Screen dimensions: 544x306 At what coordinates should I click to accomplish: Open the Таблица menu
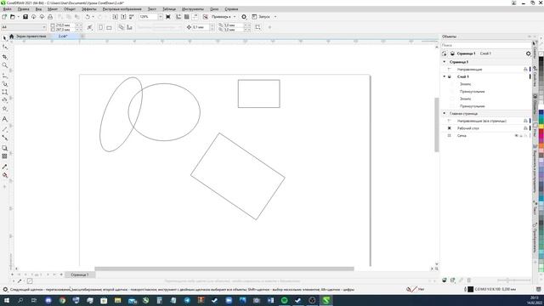click(169, 9)
